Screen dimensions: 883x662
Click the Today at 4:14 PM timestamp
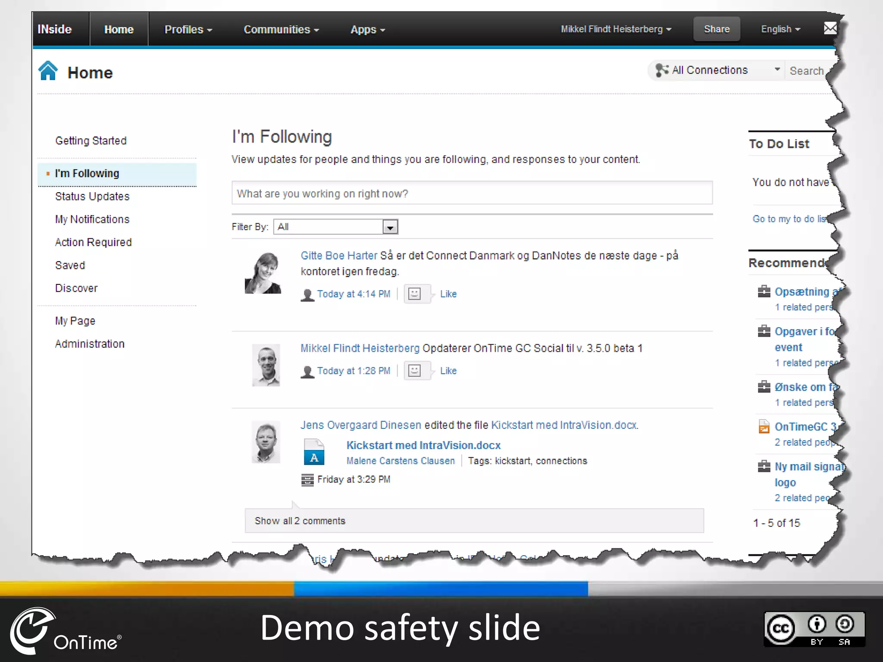point(354,294)
